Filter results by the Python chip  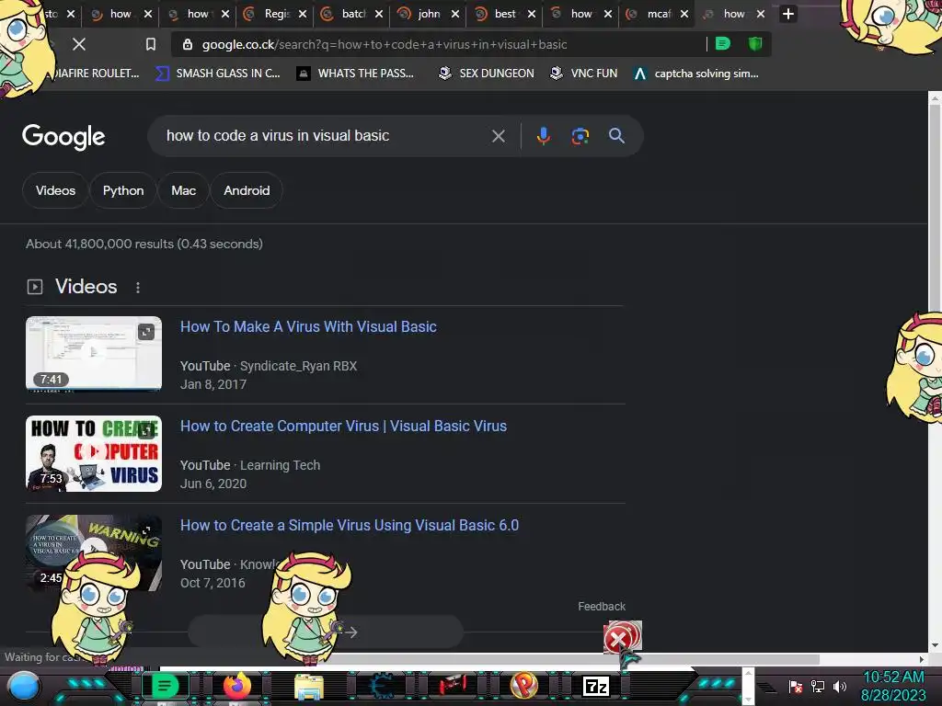123,190
